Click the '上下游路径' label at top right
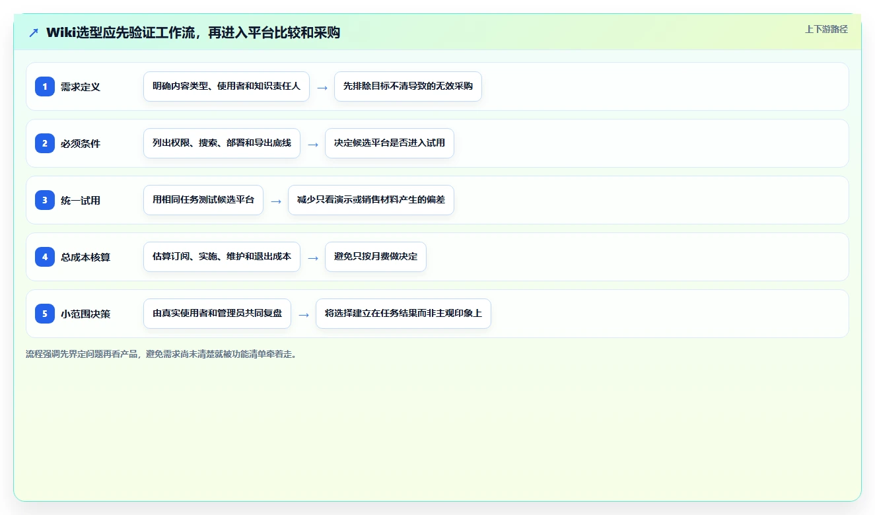 (x=826, y=29)
